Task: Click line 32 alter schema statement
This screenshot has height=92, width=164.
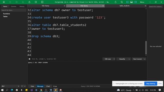Action: (x=62, y=10)
